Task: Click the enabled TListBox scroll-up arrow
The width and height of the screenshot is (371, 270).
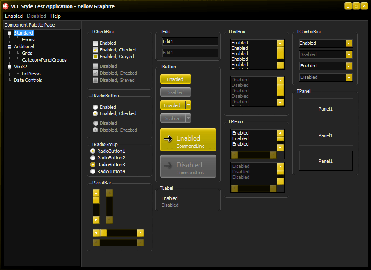Action: tap(280, 43)
